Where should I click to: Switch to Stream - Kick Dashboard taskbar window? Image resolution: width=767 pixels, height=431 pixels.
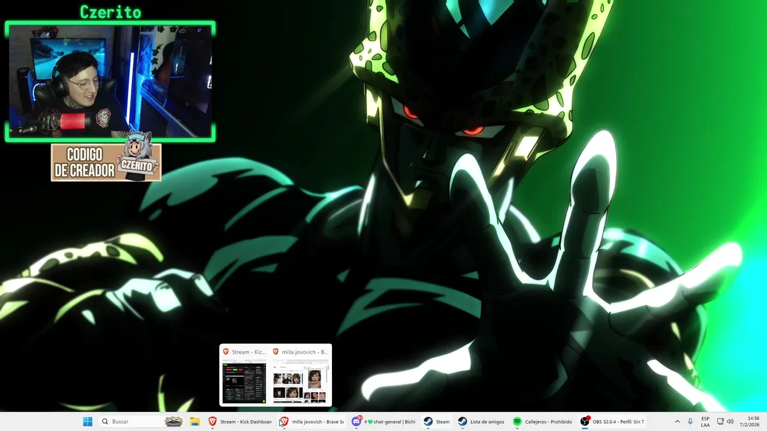[240, 421]
